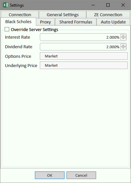The height and width of the screenshot is (183, 131).
Task: Open the Auto Update tab
Action: pos(113,22)
